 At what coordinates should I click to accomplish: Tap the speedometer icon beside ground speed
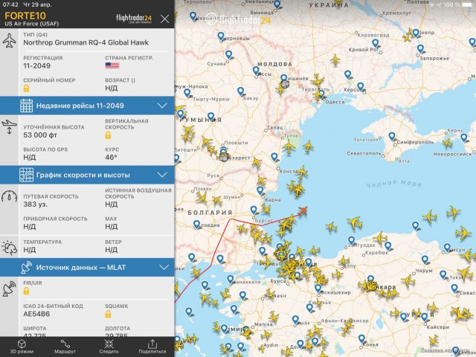10,196
